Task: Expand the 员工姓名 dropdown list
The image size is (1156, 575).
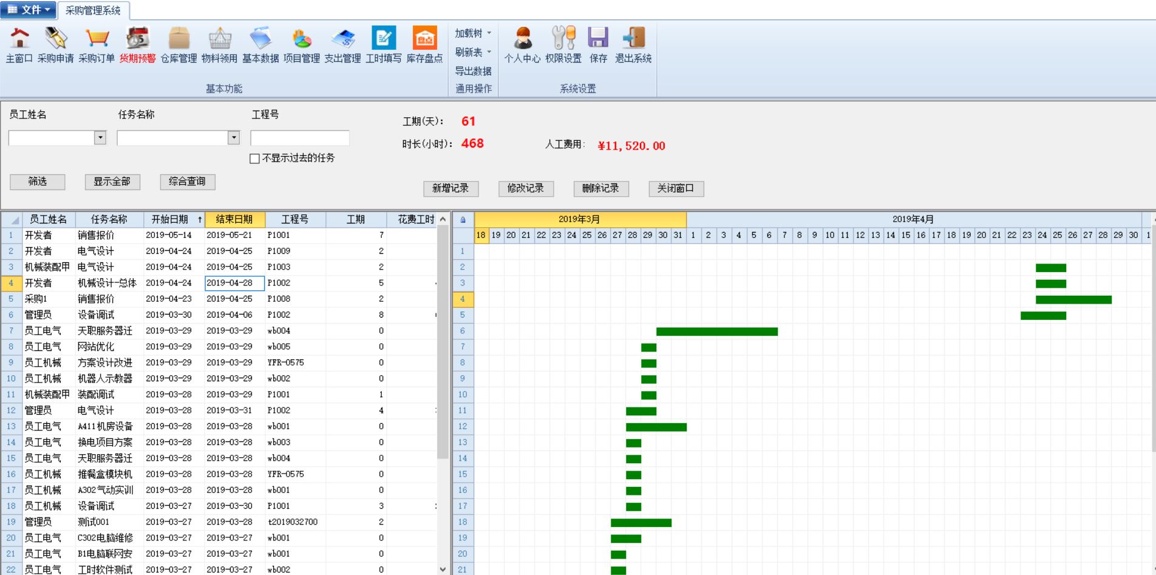Action: point(100,138)
